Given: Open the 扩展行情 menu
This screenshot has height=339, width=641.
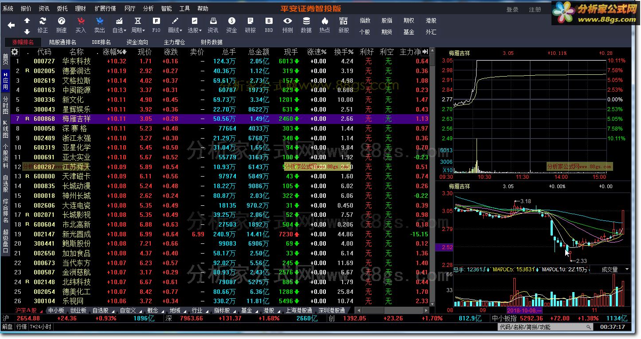Looking at the screenshot, I should (x=105, y=8).
